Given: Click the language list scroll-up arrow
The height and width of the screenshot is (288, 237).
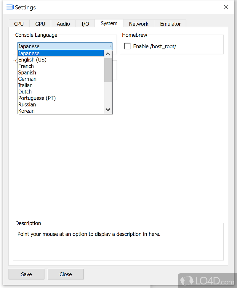Looking at the screenshot, I should [x=108, y=54].
